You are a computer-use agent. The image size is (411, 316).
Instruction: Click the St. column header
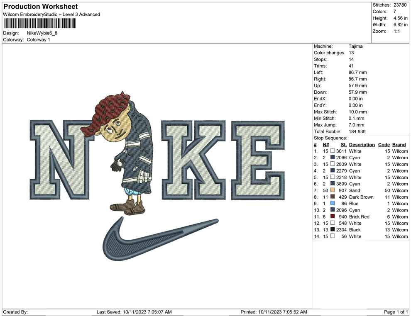coord(343,145)
